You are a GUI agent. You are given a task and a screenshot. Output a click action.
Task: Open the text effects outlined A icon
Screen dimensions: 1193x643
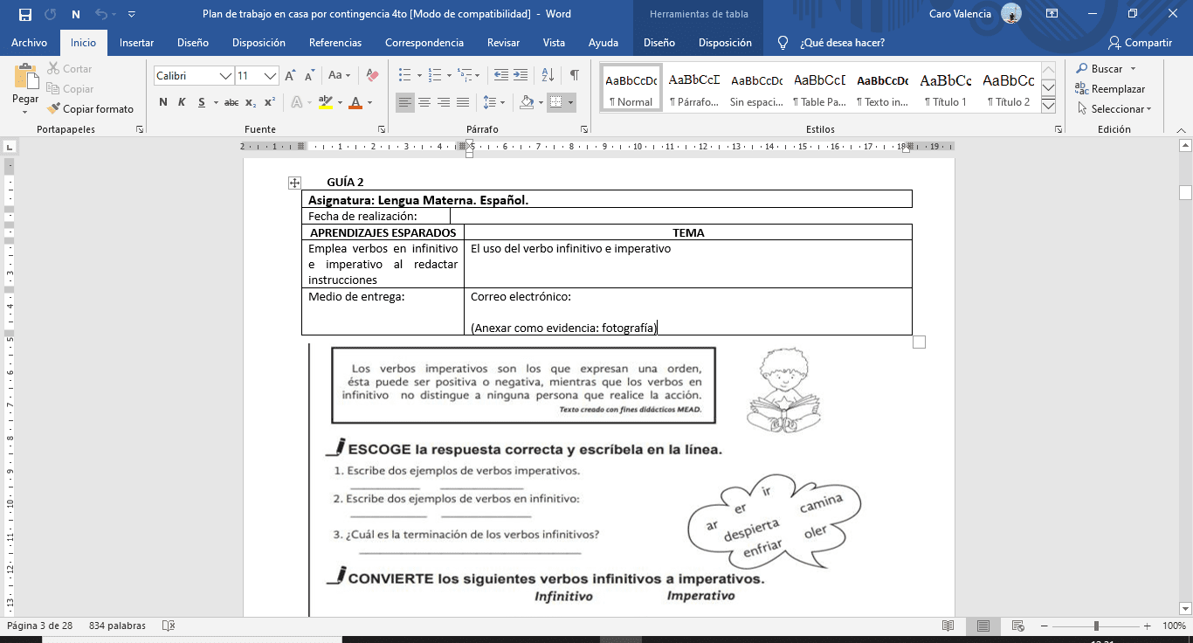(296, 103)
